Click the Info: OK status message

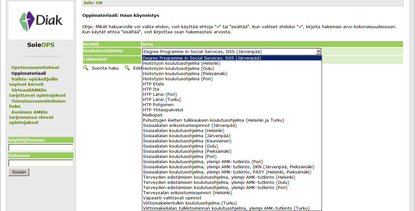(x=93, y=3)
